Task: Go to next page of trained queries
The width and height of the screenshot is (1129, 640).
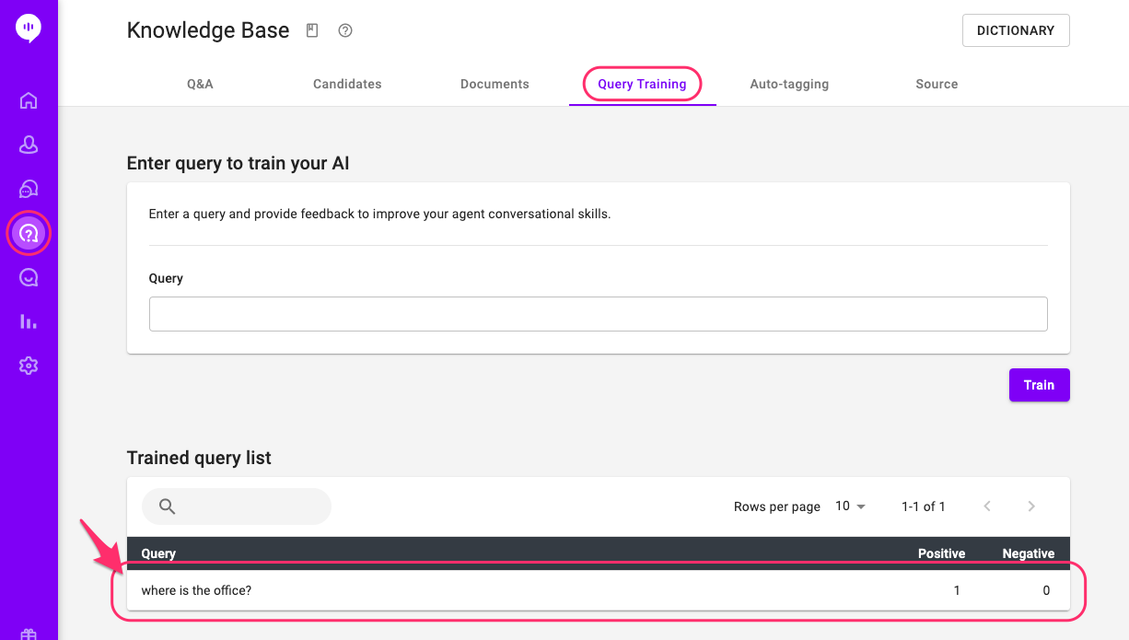Action: tap(1031, 506)
